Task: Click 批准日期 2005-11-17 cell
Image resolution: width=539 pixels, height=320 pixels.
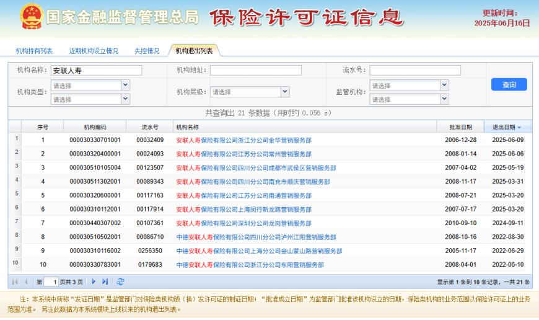Action: pyautogui.click(x=460, y=251)
